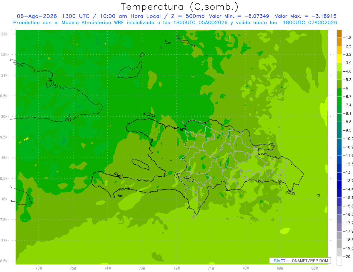
Task: Pick yellow swatch between -3.2 and -3.9
Action: tap(339, 59)
